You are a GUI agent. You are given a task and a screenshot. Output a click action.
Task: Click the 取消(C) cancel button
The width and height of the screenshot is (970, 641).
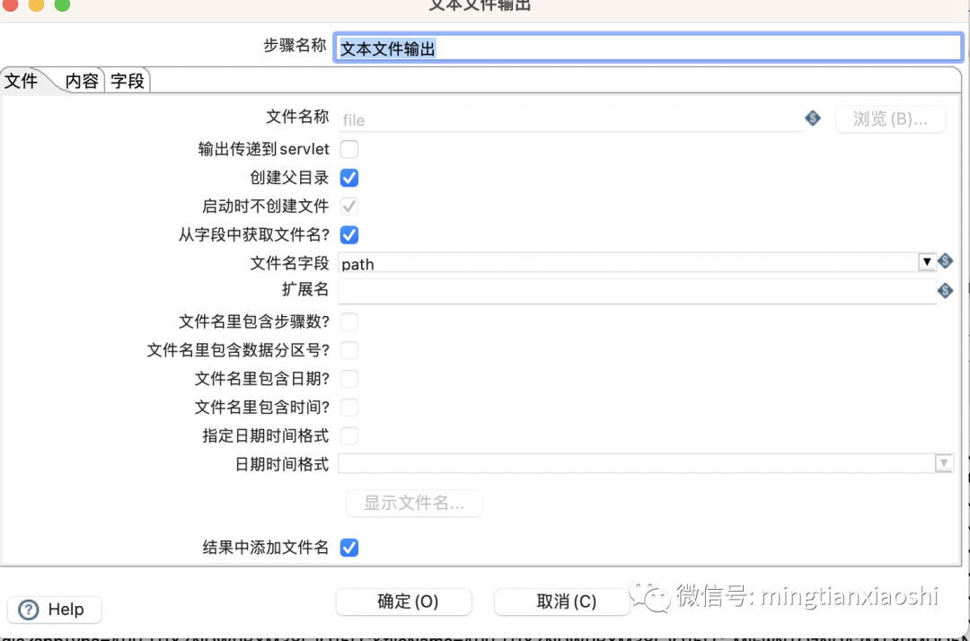pyautogui.click(x=562, y=601)
